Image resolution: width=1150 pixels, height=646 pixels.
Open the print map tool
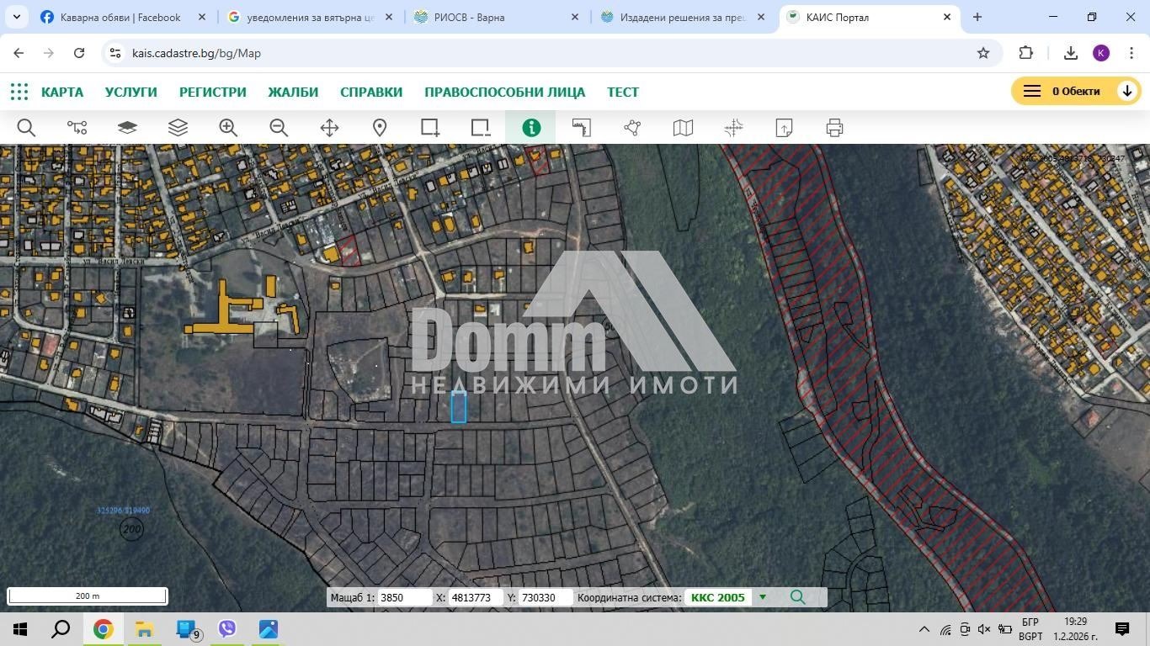(x=833, y=127)
